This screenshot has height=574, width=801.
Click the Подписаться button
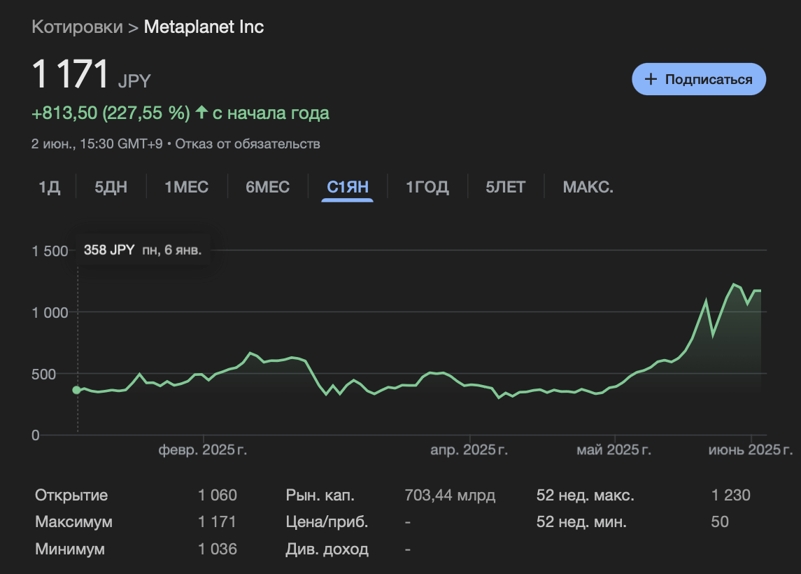699,79
